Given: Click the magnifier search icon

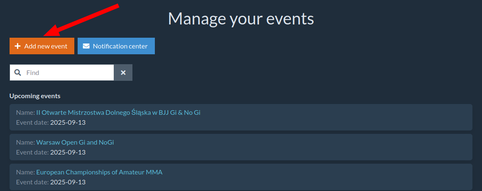Looking at the screenshot, I should tap(17, 73).
